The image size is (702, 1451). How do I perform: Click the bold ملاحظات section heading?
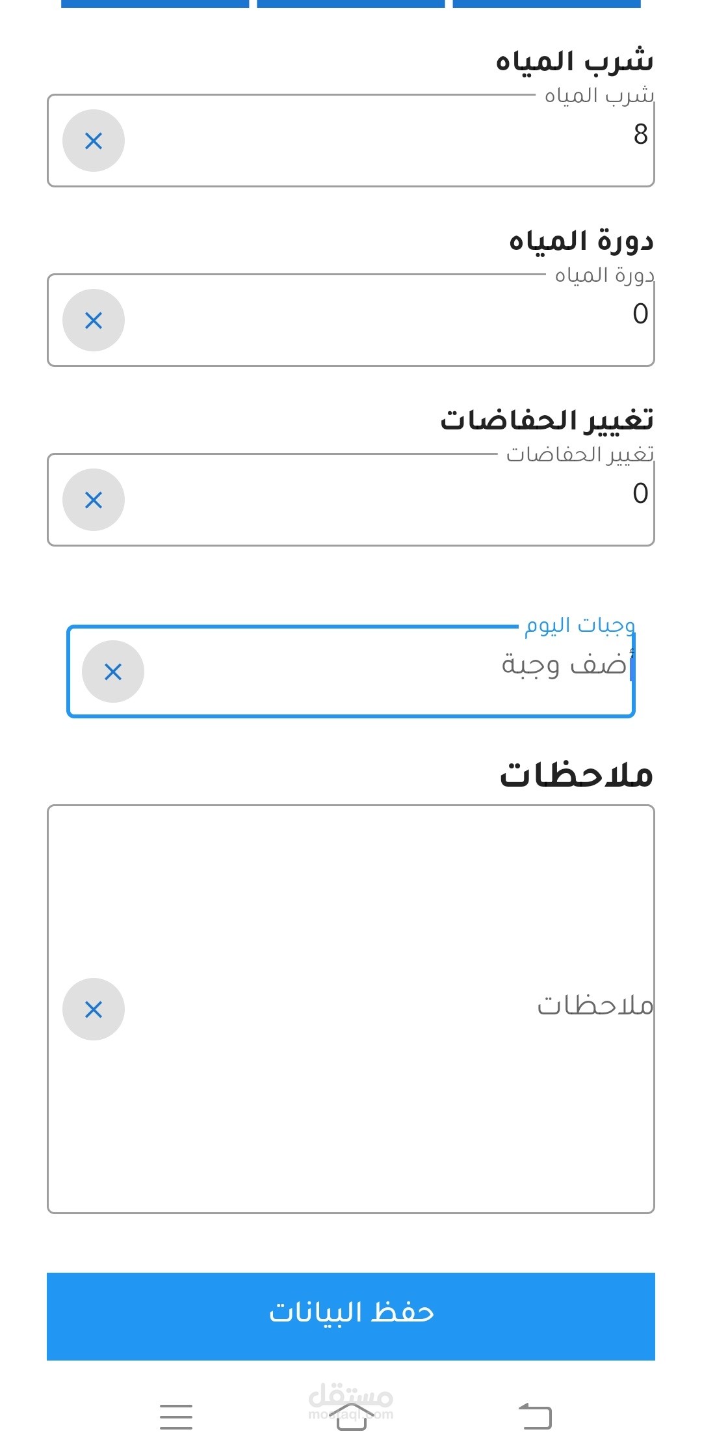tap(576, 775)
